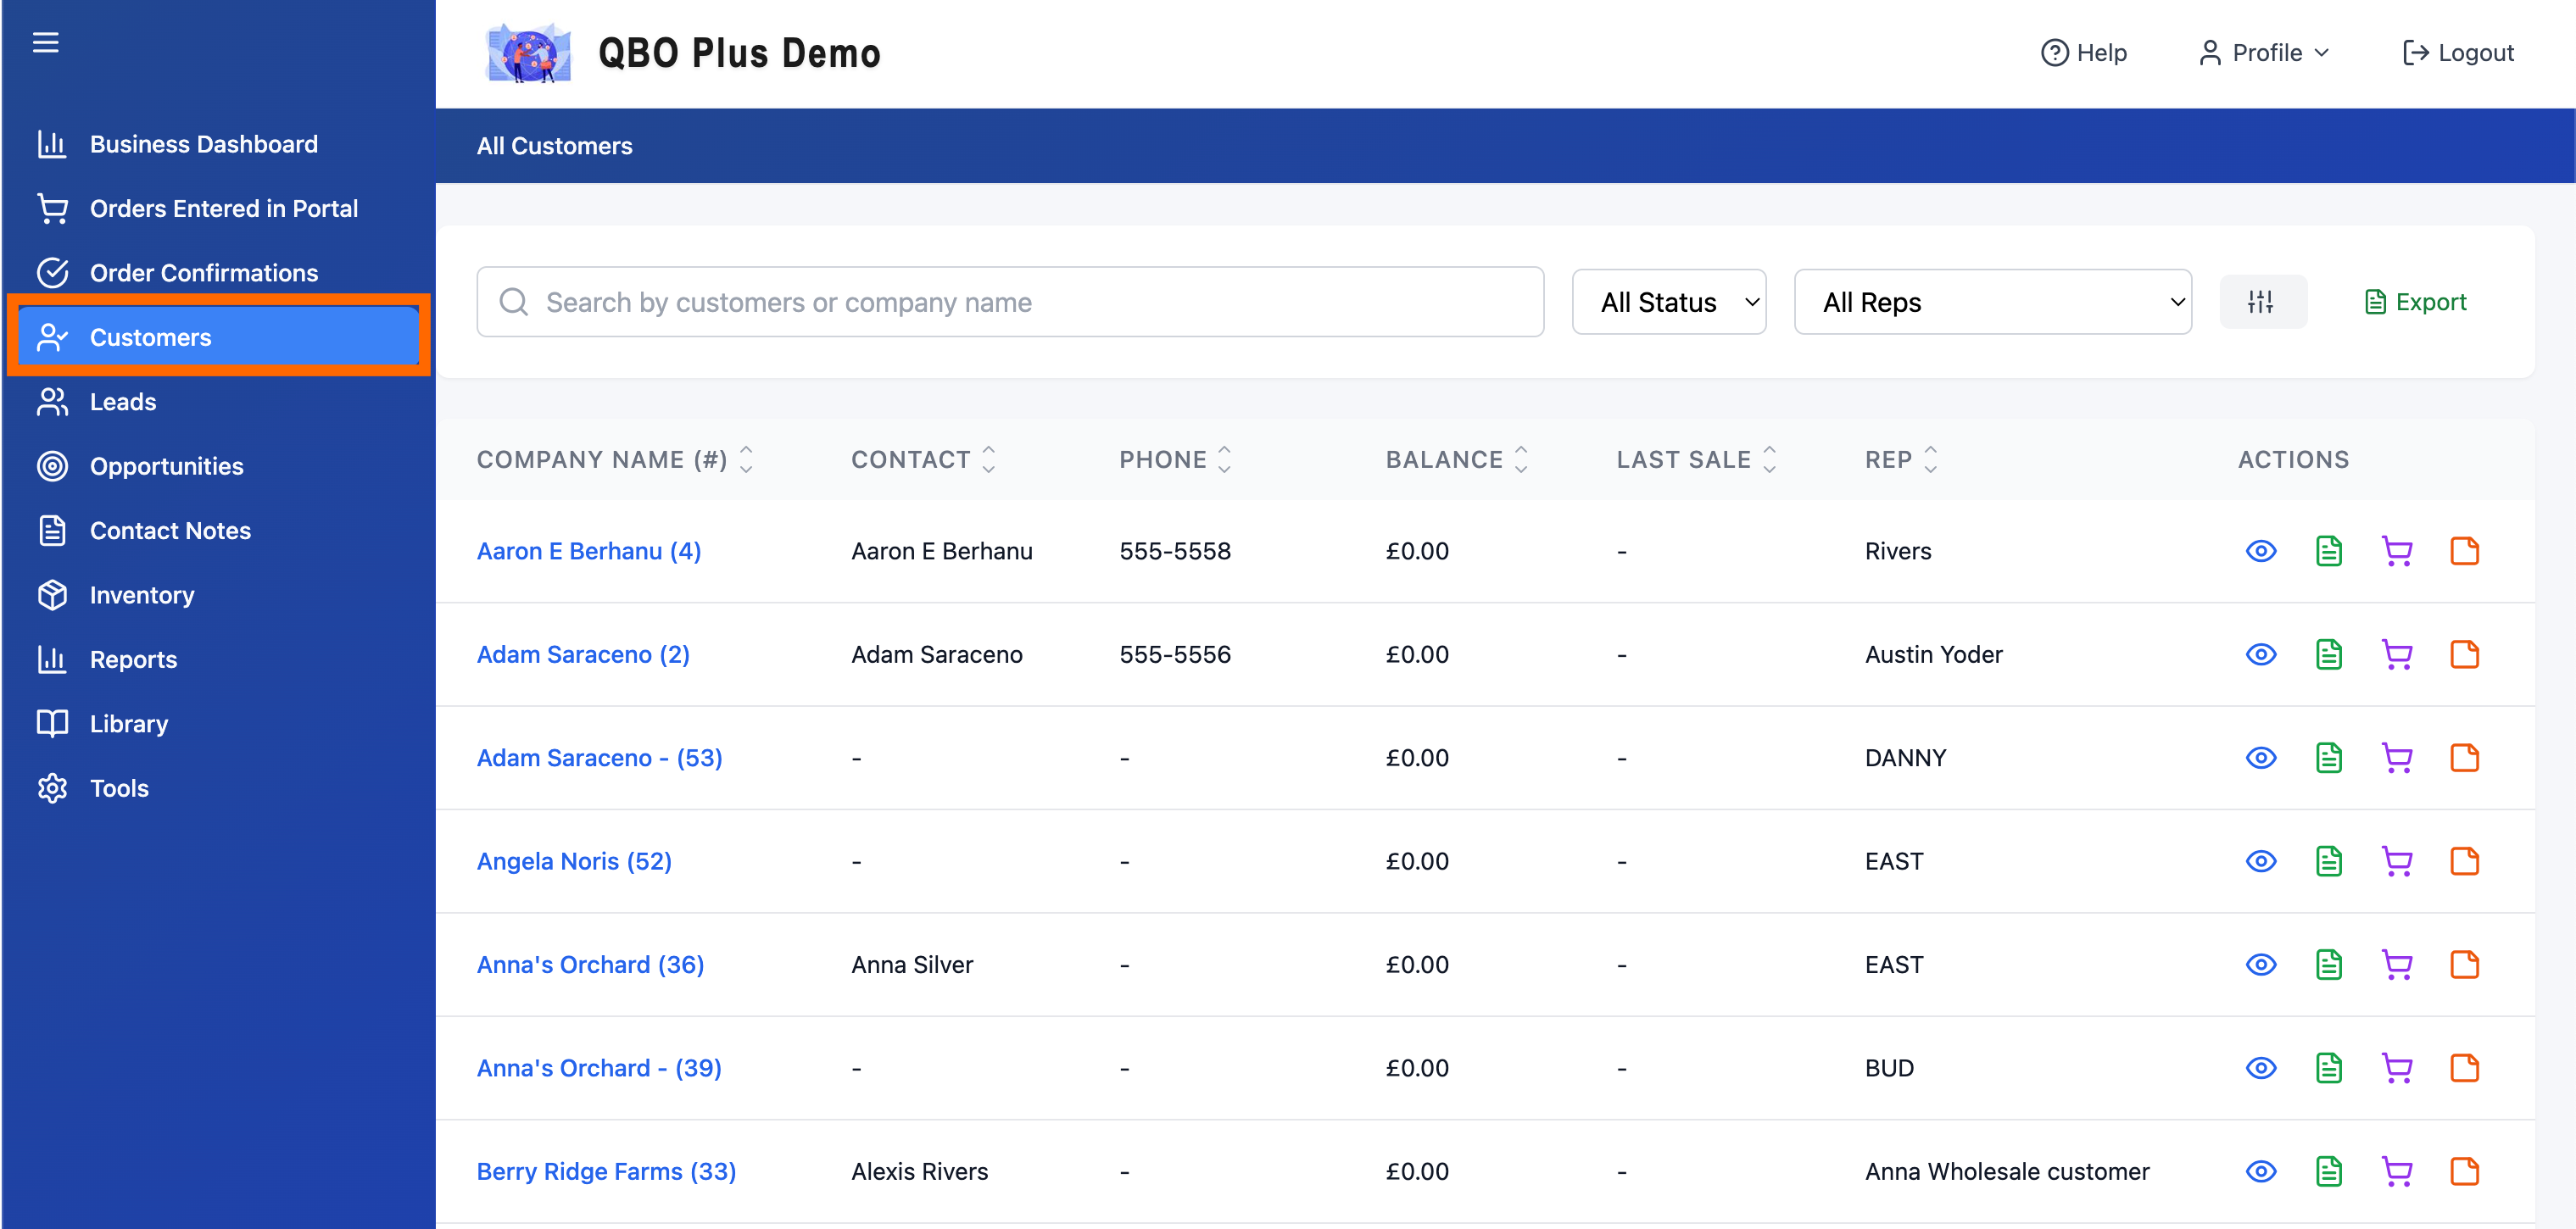Open the All Status dropdown
2576x1229 pixels.
(1669, 302)
